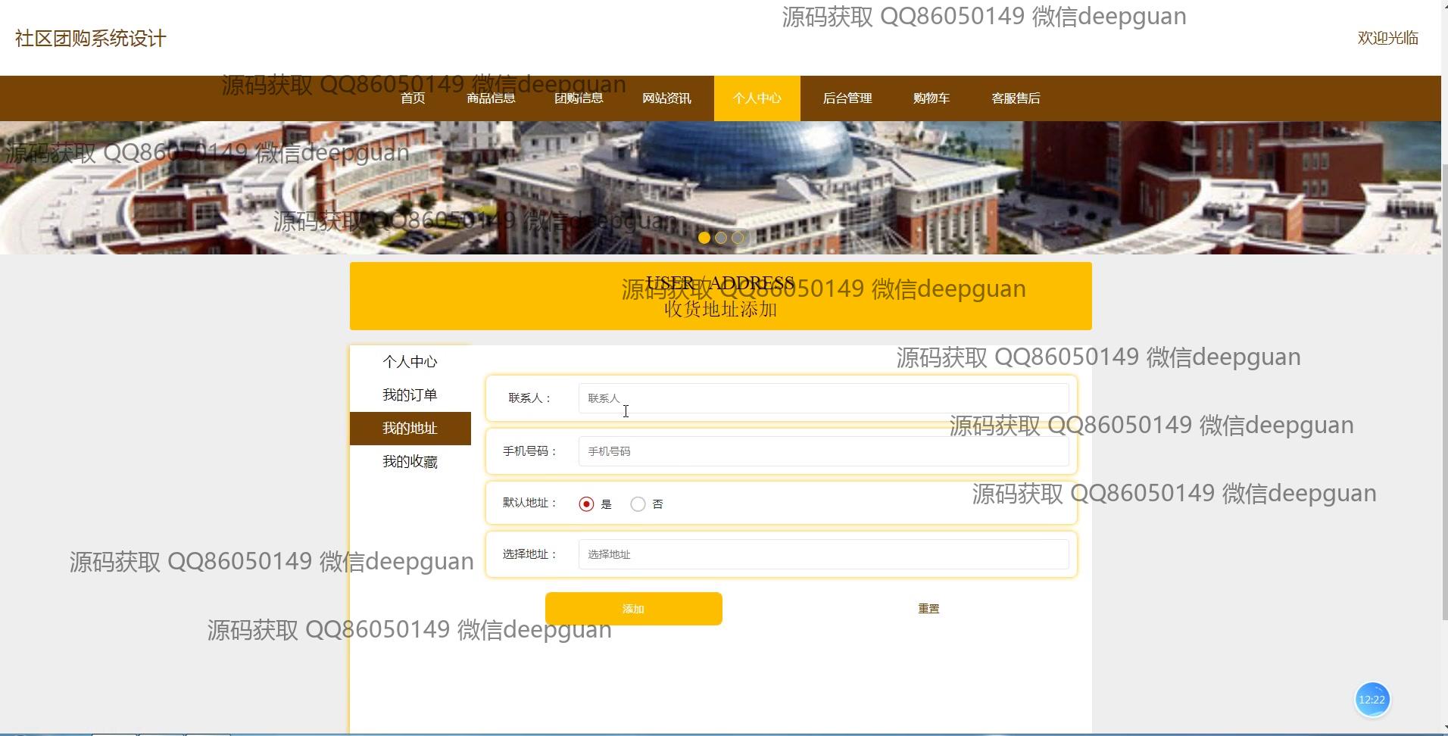Screen dimensions: 1448x736
Task: Choose '否' for default address
Action: [x=638, y=504]
